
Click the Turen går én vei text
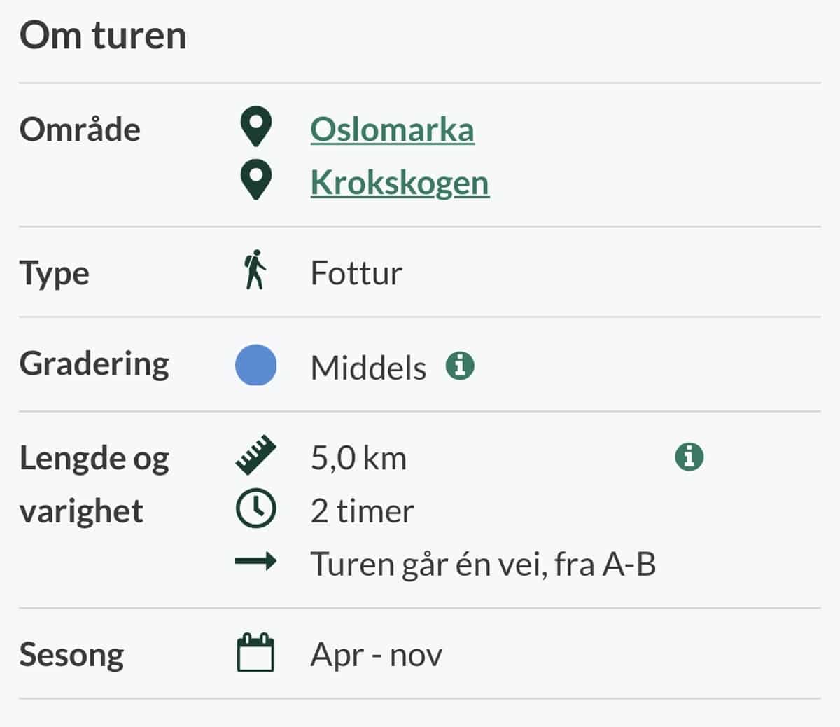(x=483, y=564)
